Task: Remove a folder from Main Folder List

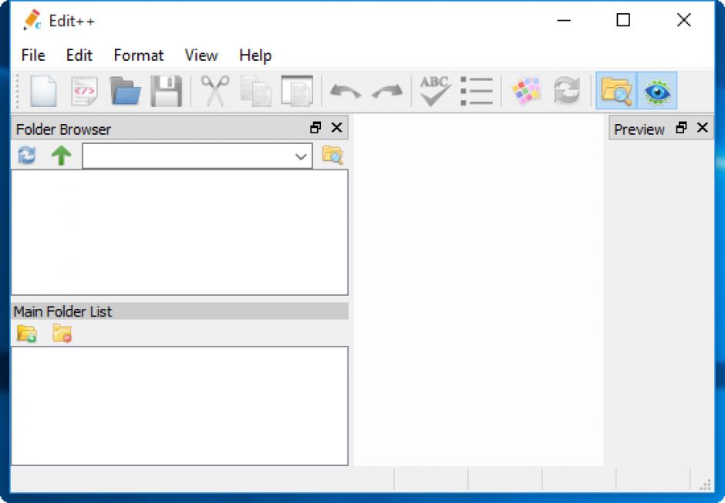Action: (62, 334)
